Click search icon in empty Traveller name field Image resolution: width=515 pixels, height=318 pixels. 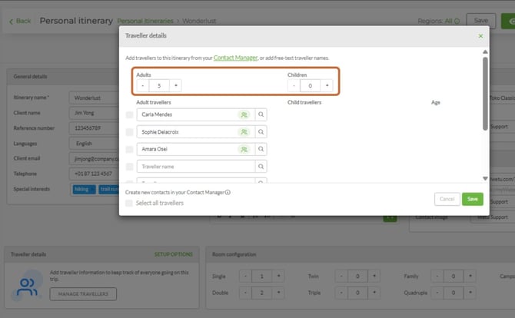click(x=261, y=167)
